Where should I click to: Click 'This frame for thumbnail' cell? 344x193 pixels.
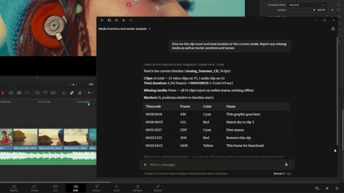(x=245, y=146)
